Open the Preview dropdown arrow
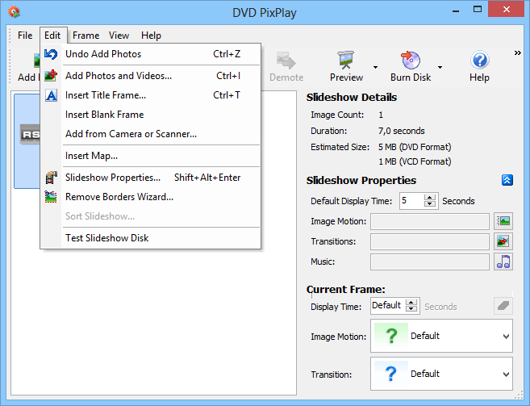530x406 pixels. tap(375, 67)
